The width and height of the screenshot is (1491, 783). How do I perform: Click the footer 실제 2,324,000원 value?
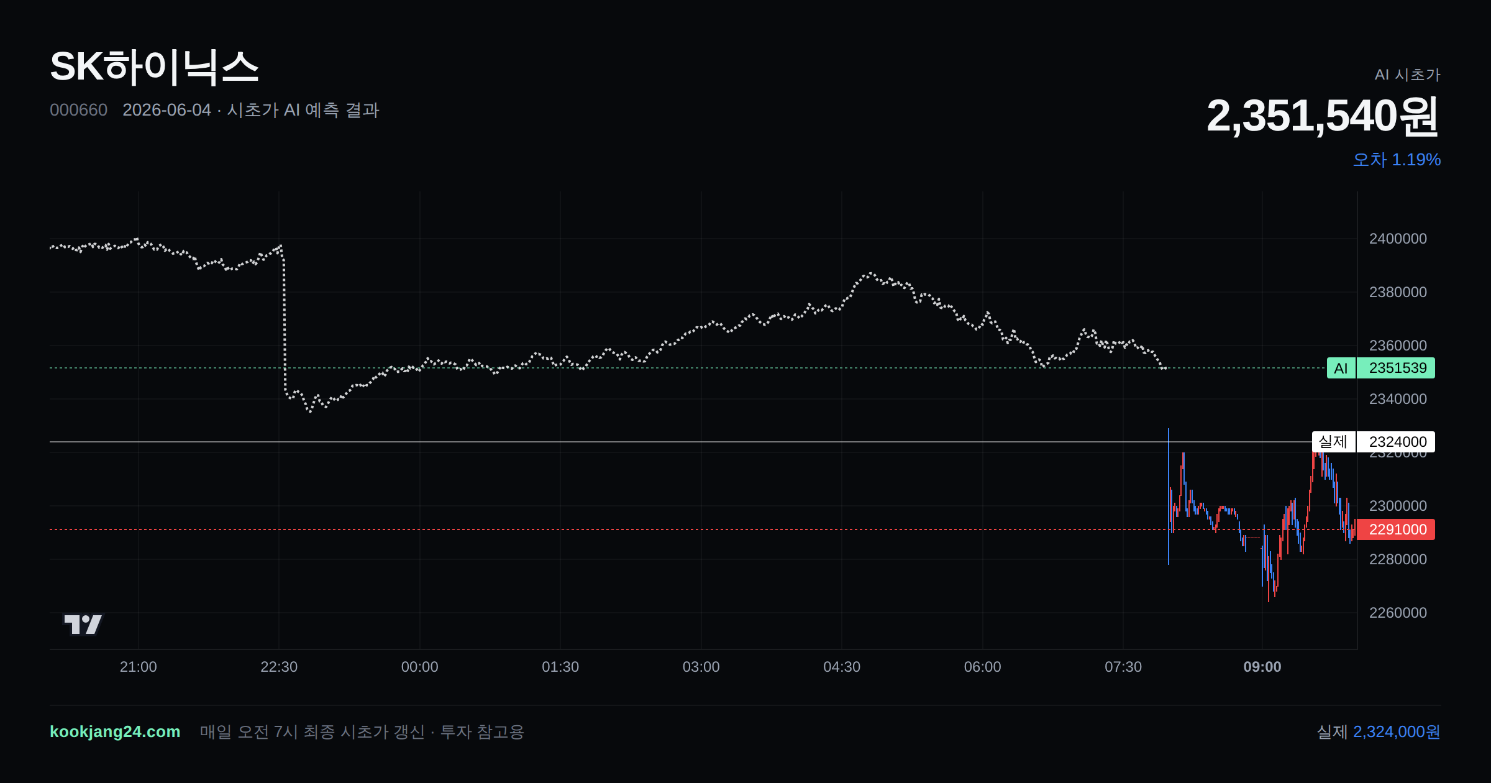(x=1379, y=732)
